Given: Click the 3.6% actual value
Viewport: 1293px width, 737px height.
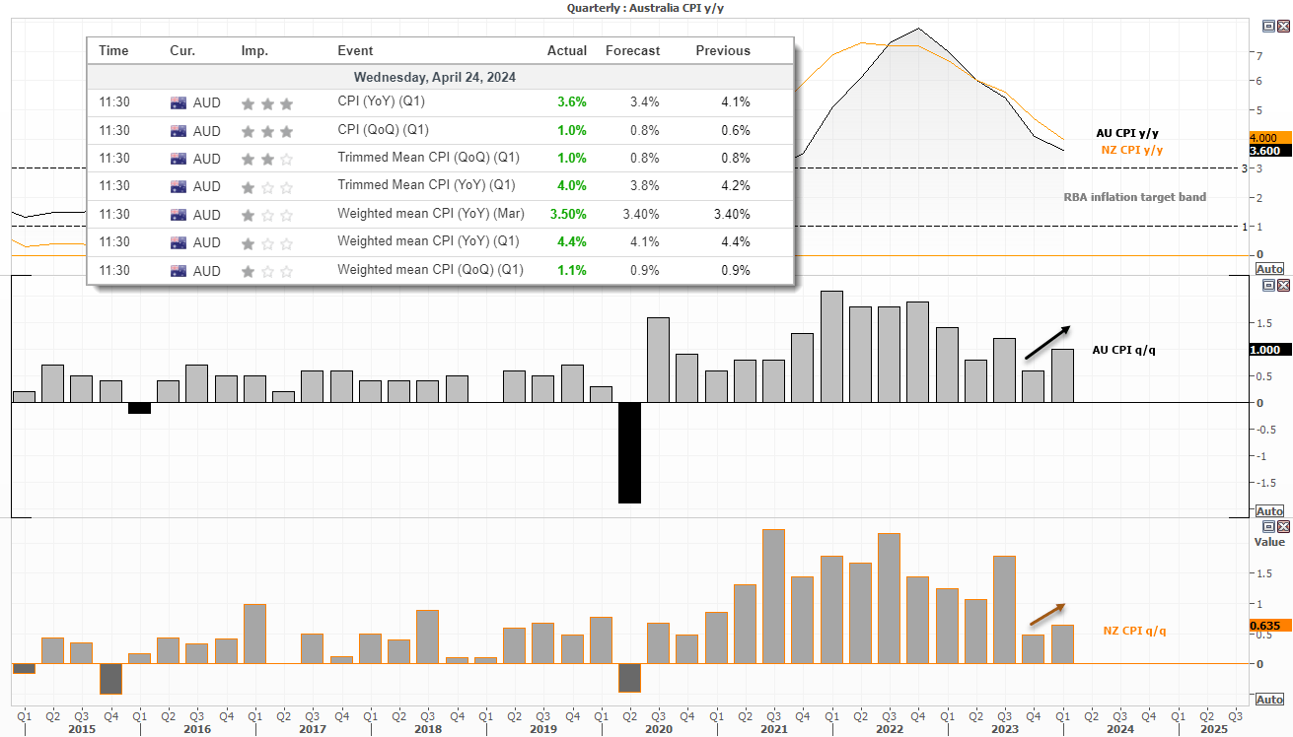Looking at the screenshot, I should (571, 101).
